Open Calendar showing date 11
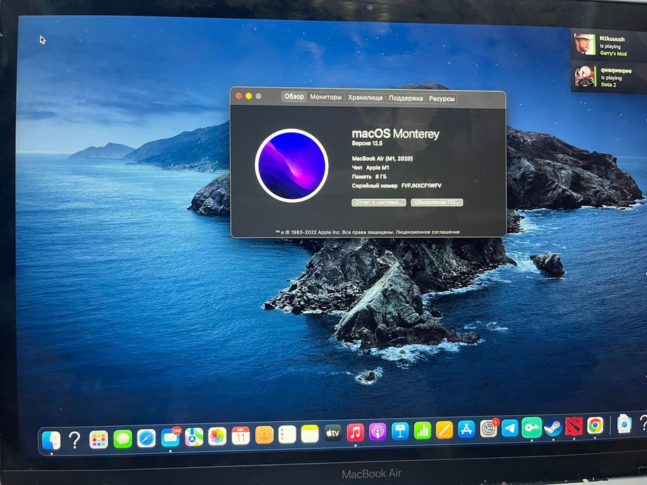The width and height of the screenshot is (647, 485). coord(241,436)
